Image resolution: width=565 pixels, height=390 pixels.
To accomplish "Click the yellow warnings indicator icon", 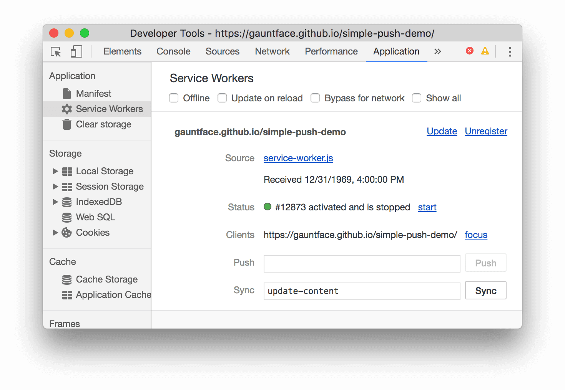I will pyautogui.click(x=485, y=50).
